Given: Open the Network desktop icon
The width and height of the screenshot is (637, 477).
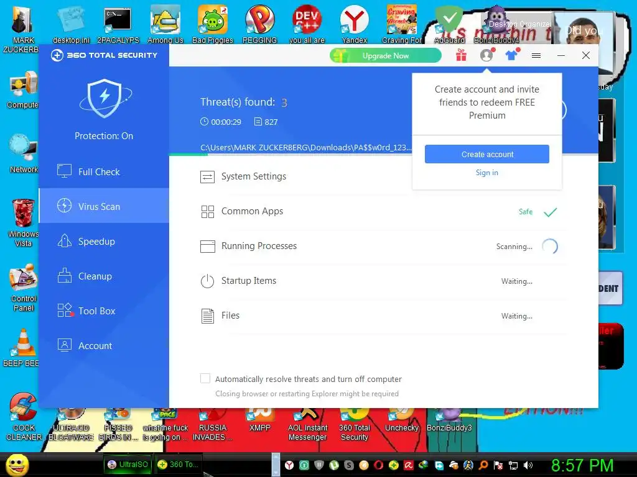Looking at the screenshot, I should [x=24, y=154].
